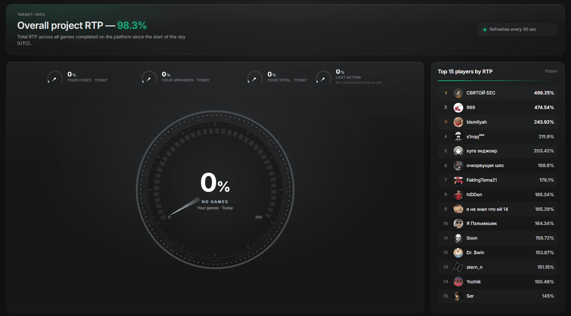Click the Your Cases mini gauge icon

click(55, 77)
